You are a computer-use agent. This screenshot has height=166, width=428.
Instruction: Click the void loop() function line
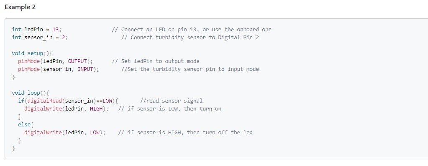[x=30, y=93]
